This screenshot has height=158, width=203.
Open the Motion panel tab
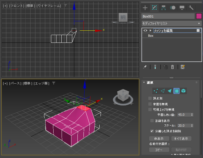(173, 8)
